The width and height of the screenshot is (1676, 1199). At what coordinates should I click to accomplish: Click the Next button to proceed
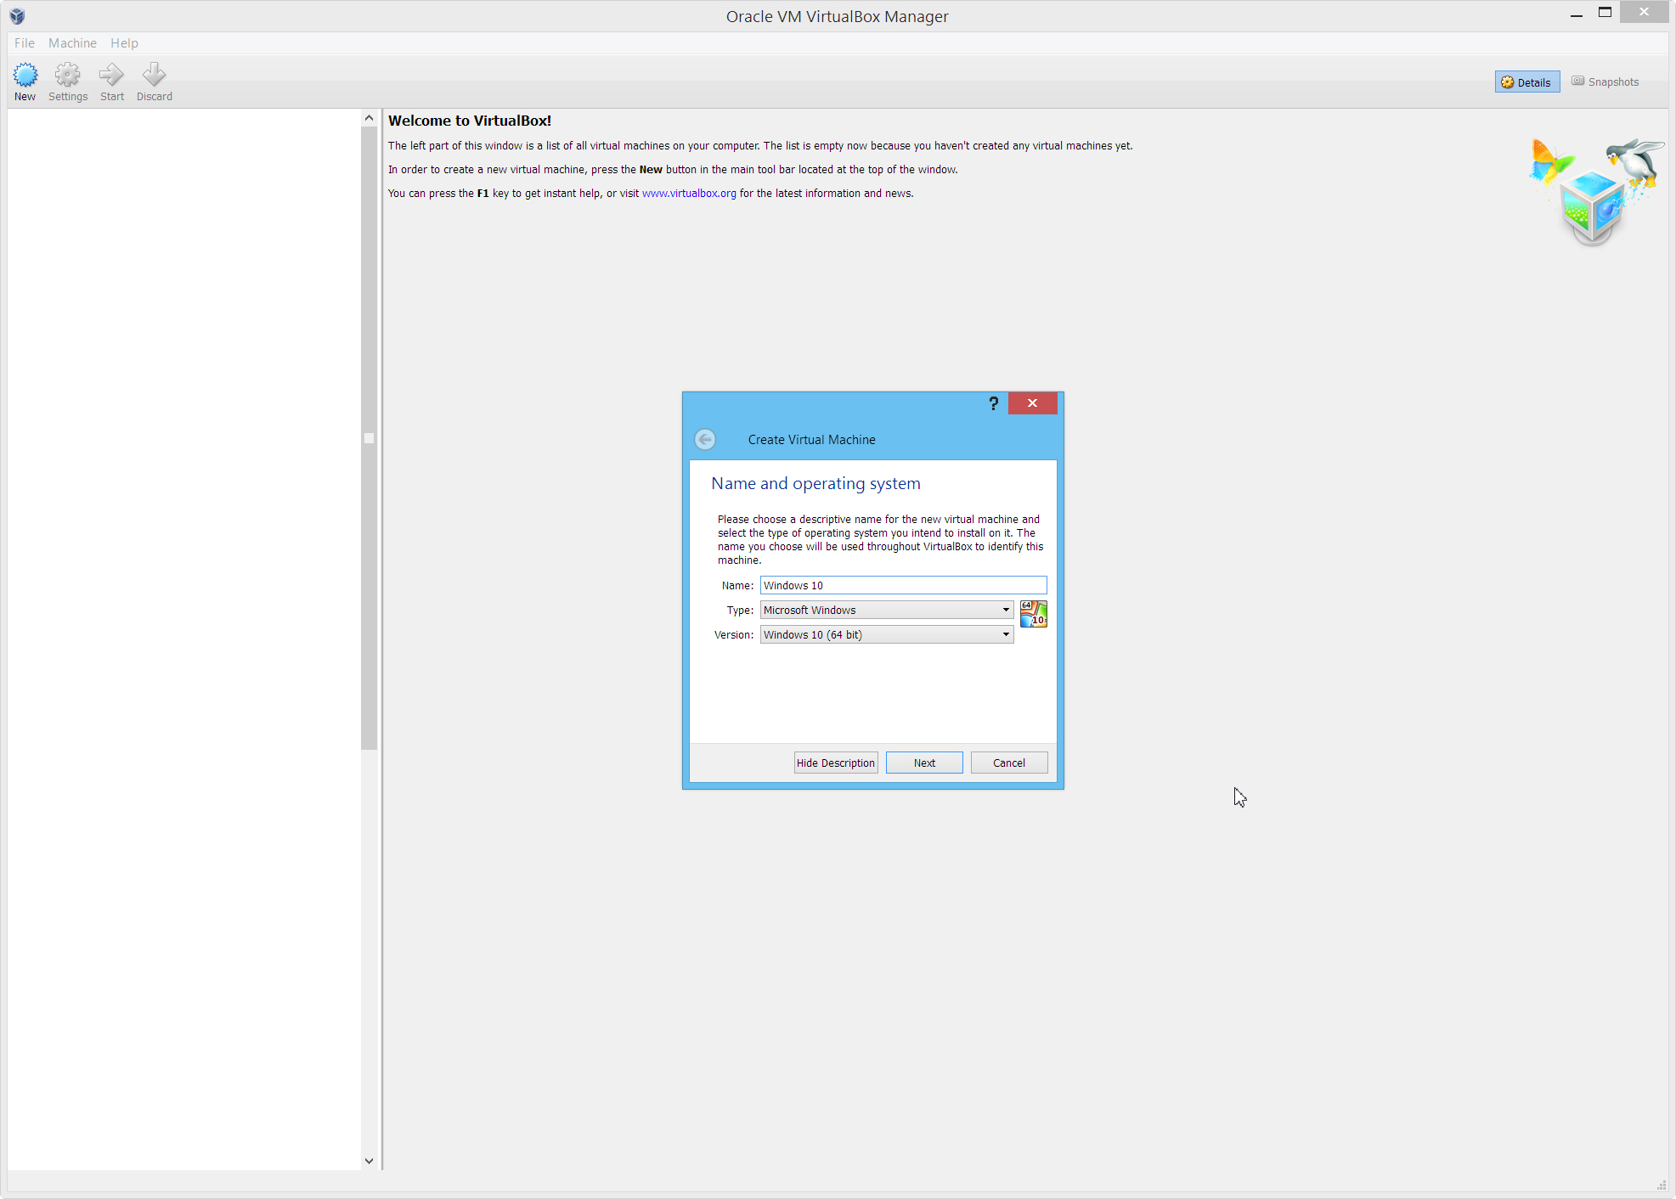pyautogui.click(x=923, y=762)
